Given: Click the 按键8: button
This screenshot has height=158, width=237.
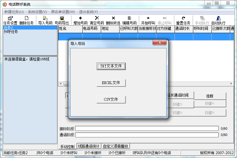Looking at the screenshot, I should (x=181, y=113).
